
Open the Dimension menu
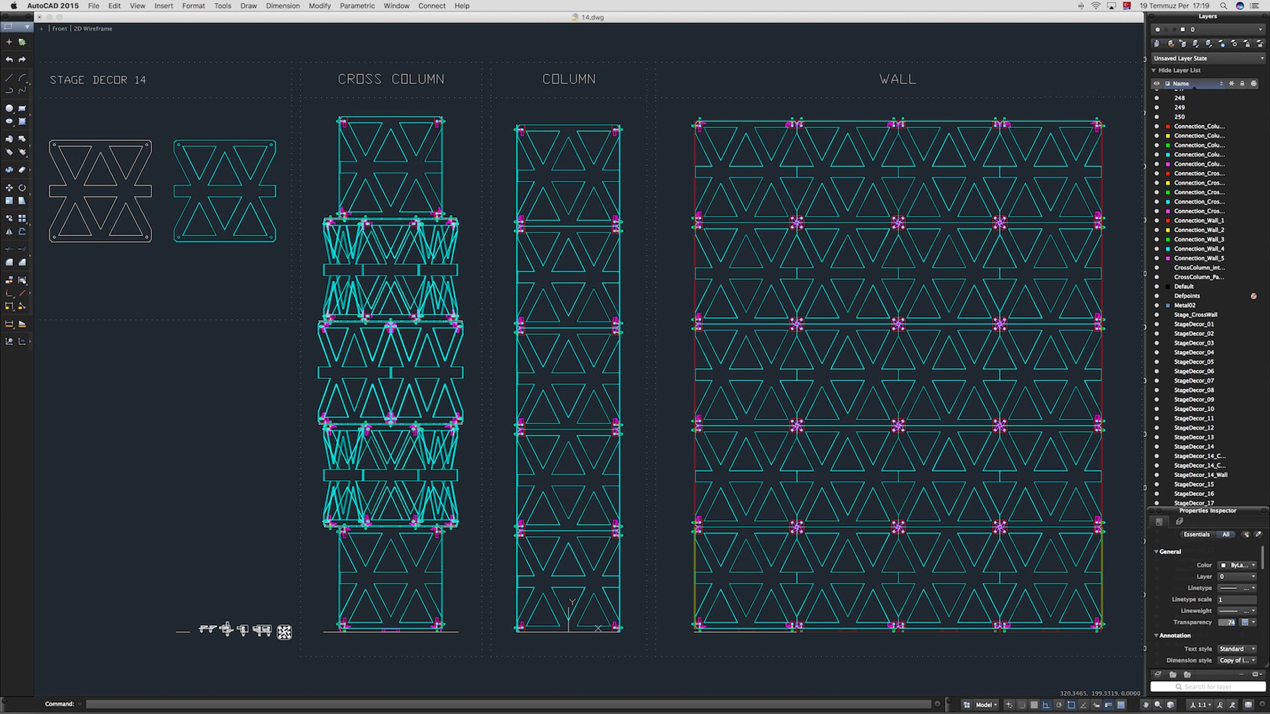pos(282,6)
